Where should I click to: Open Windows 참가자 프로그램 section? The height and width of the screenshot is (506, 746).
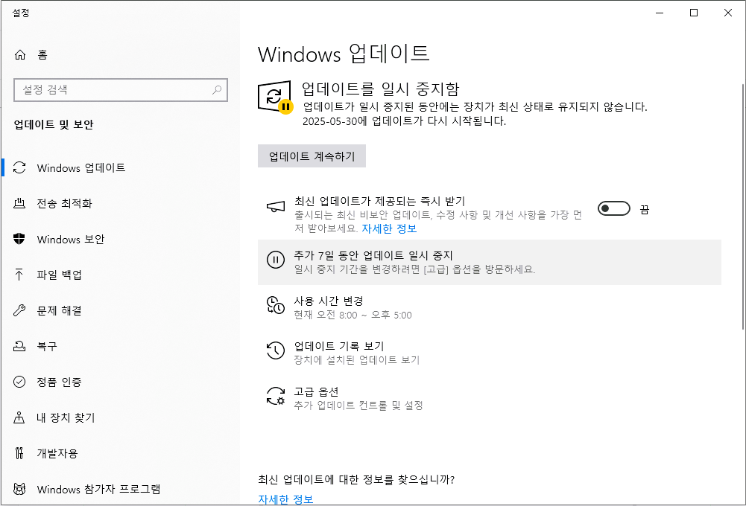click(x=121, y=489)
